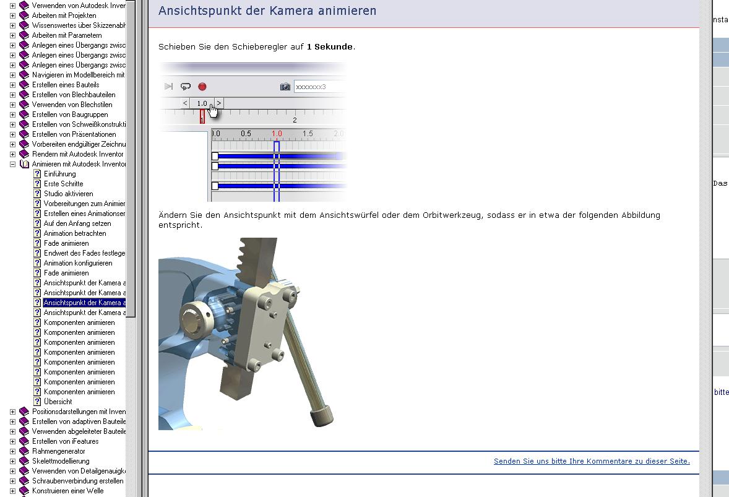Click the book icon beside Erstellen von Blechbauteilen
Screen dimensions: 729x497
point(24,95)
